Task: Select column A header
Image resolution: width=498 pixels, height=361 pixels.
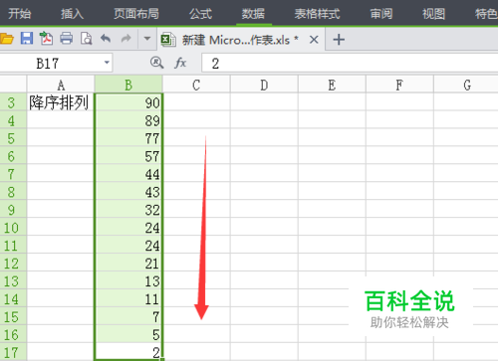Action: click(61, 85)
